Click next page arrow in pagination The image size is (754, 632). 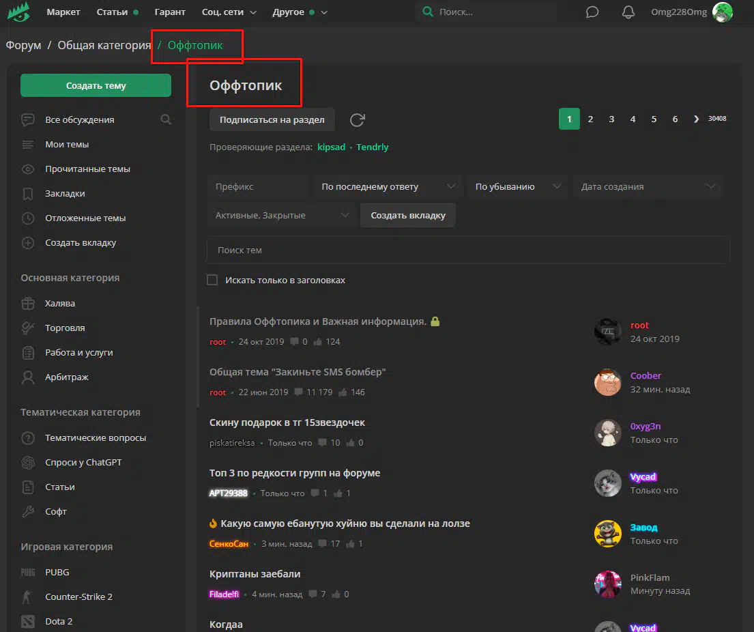click(696, 119)
